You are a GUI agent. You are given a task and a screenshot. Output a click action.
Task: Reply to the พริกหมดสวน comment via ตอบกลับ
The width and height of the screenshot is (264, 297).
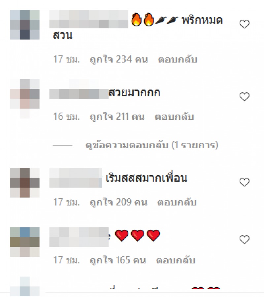[x=178, y=59]
